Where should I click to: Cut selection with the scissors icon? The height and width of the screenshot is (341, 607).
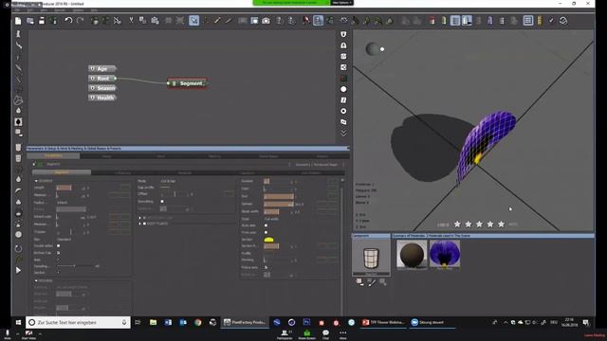click(131, 21)
